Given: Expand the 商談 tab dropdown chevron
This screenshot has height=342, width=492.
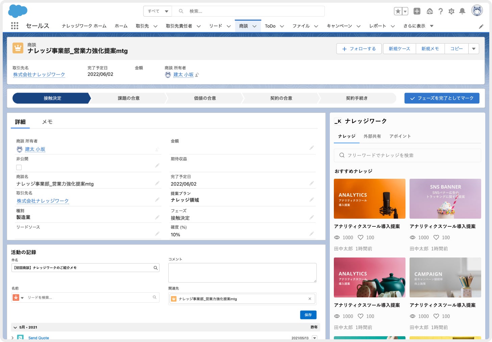Looking at the screenshot, I should (254, 26).
